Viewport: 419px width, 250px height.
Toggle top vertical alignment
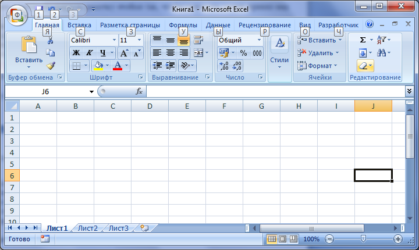click(x=157, y=40)
